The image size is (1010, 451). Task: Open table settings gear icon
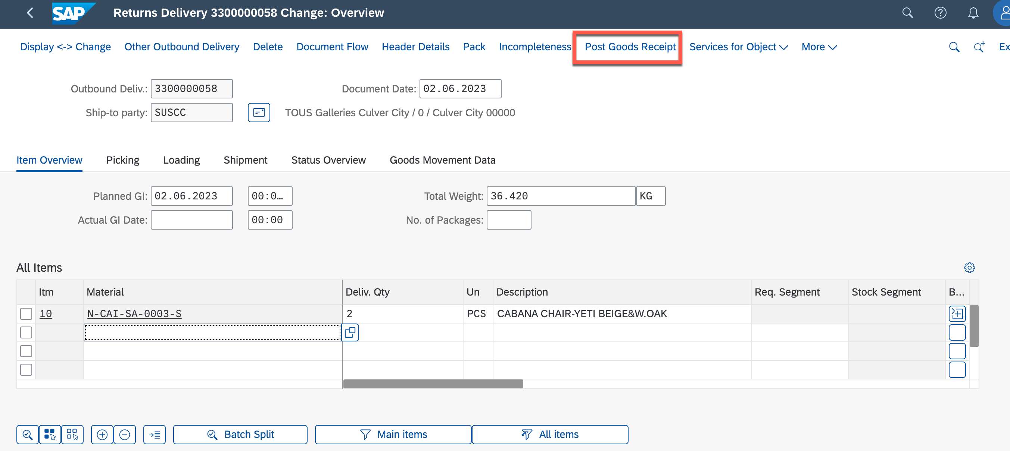coord(969,268)
